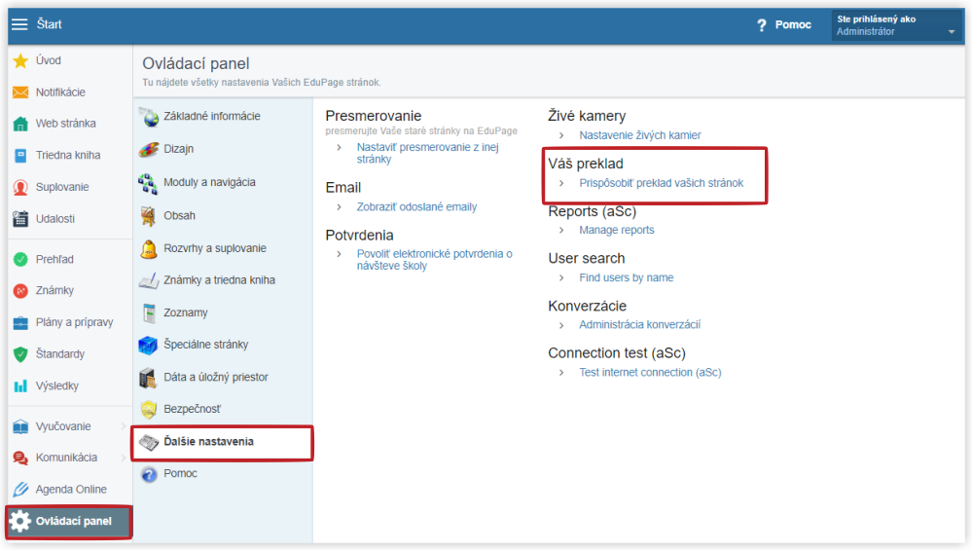Click the question mark Pomoc icon in header
The height and width of the screenshot is (551, 973).
click(762, 25)
